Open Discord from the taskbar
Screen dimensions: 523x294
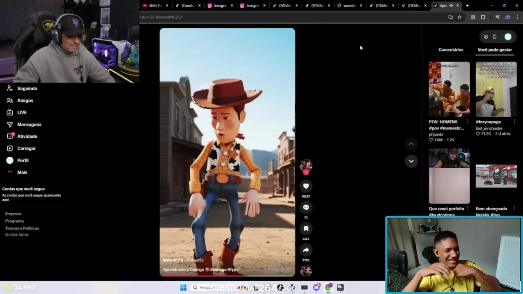pyautogui.click(x=317, y=287)
